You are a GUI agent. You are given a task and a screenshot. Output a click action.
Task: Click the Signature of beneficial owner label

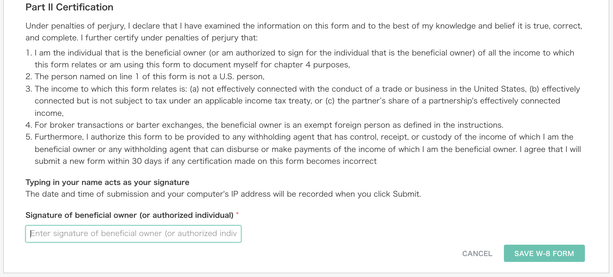tap(129, 215)
